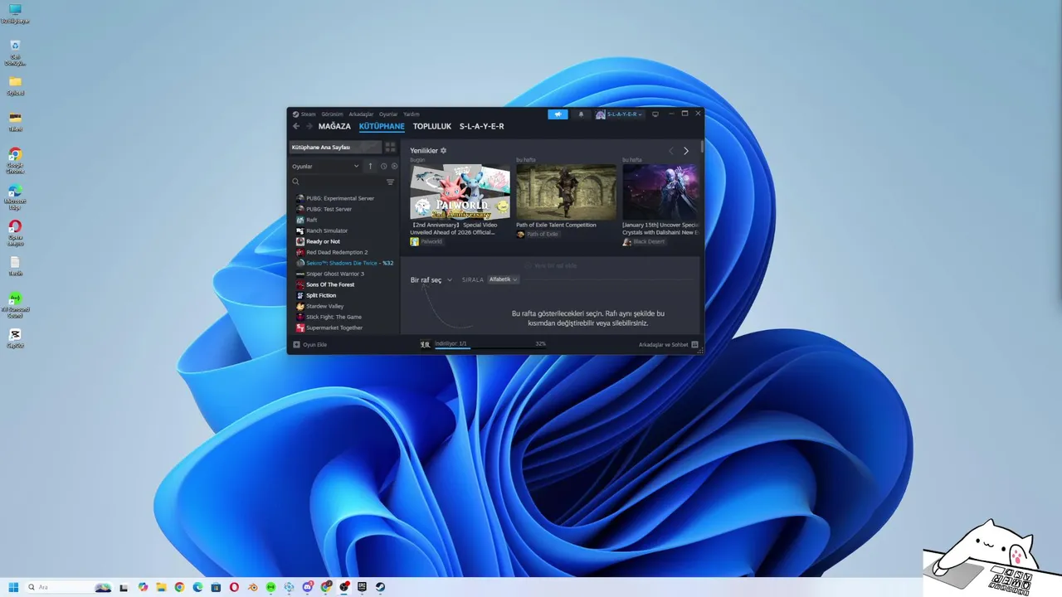Open the Black Desert January 15th news thumbnail

point(660,192)
